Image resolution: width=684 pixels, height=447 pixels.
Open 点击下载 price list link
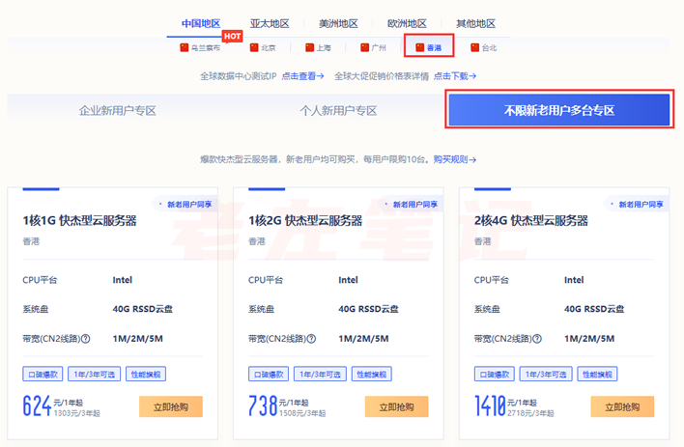point(454,75)
